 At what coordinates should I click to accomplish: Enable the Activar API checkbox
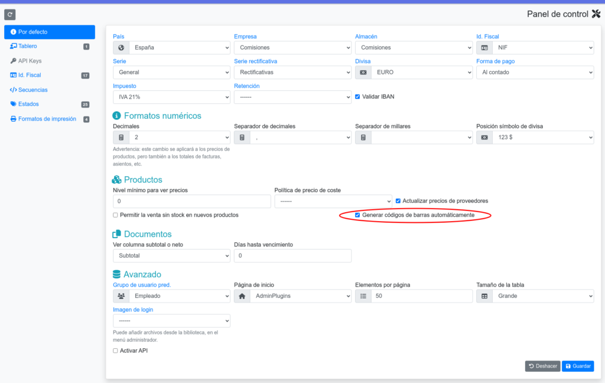point(116,350)
